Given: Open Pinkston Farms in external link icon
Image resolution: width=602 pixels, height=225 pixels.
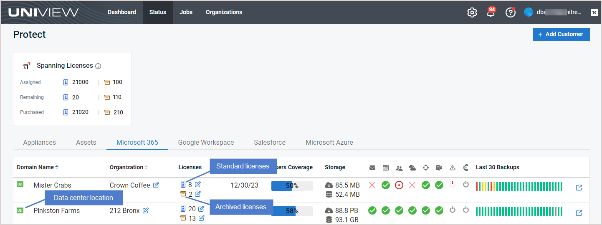Looking at the screenshot, I should 579,213.
